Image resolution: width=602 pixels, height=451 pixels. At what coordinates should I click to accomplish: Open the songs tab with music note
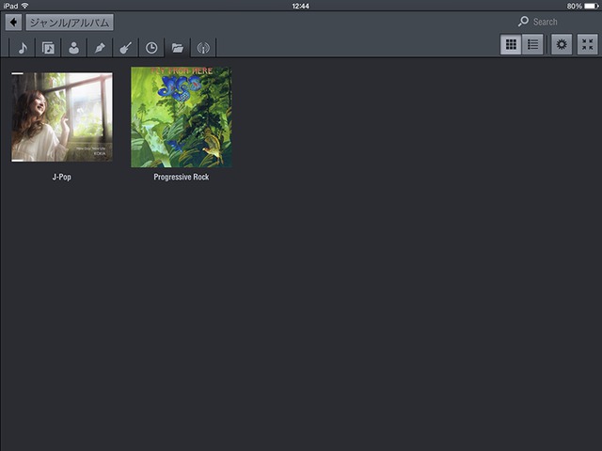[23, 48]
